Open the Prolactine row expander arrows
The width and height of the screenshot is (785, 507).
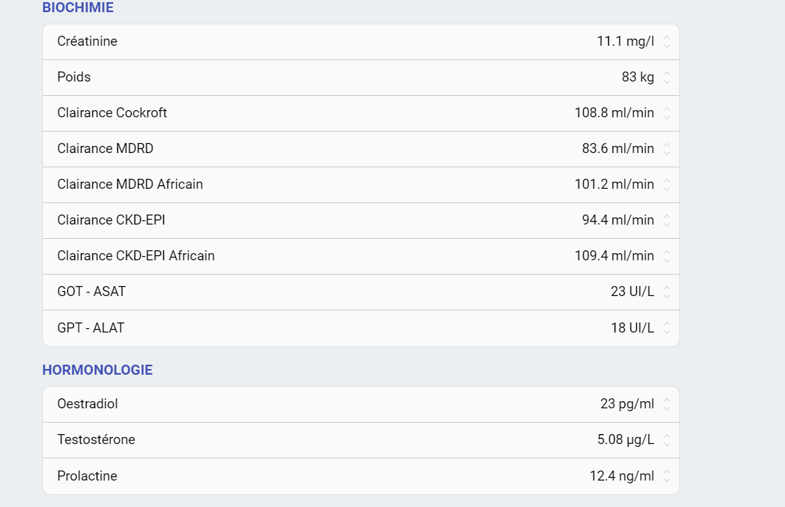pos(666,476)
